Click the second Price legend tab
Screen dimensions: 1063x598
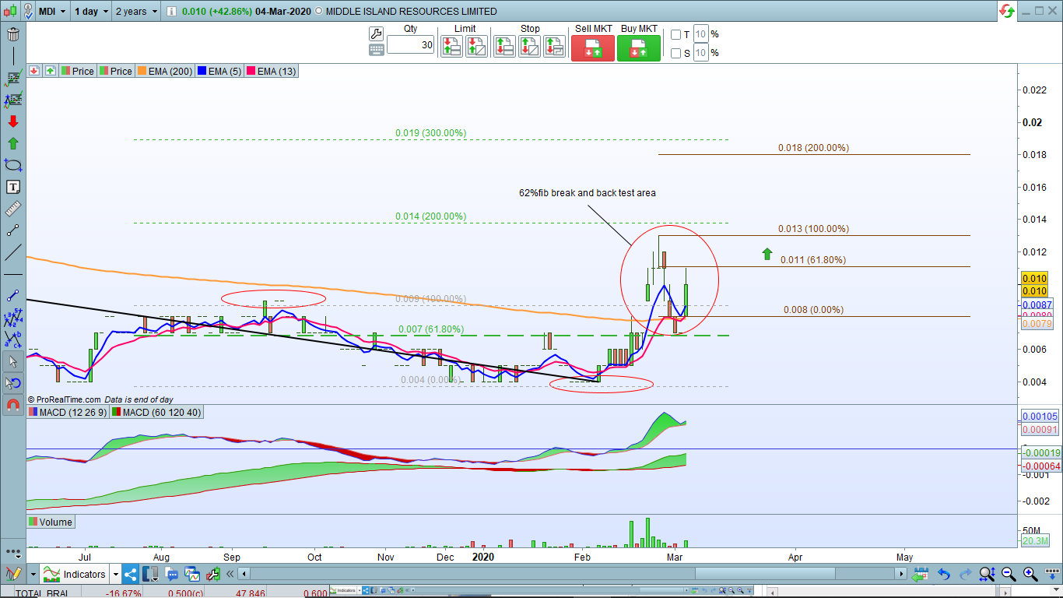pyautogui.click(x=116, y=71)
